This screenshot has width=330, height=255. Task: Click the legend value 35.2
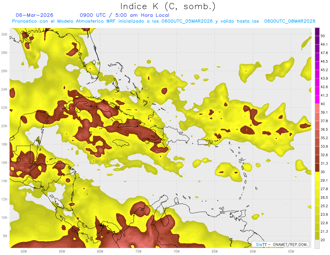[324, 138]
